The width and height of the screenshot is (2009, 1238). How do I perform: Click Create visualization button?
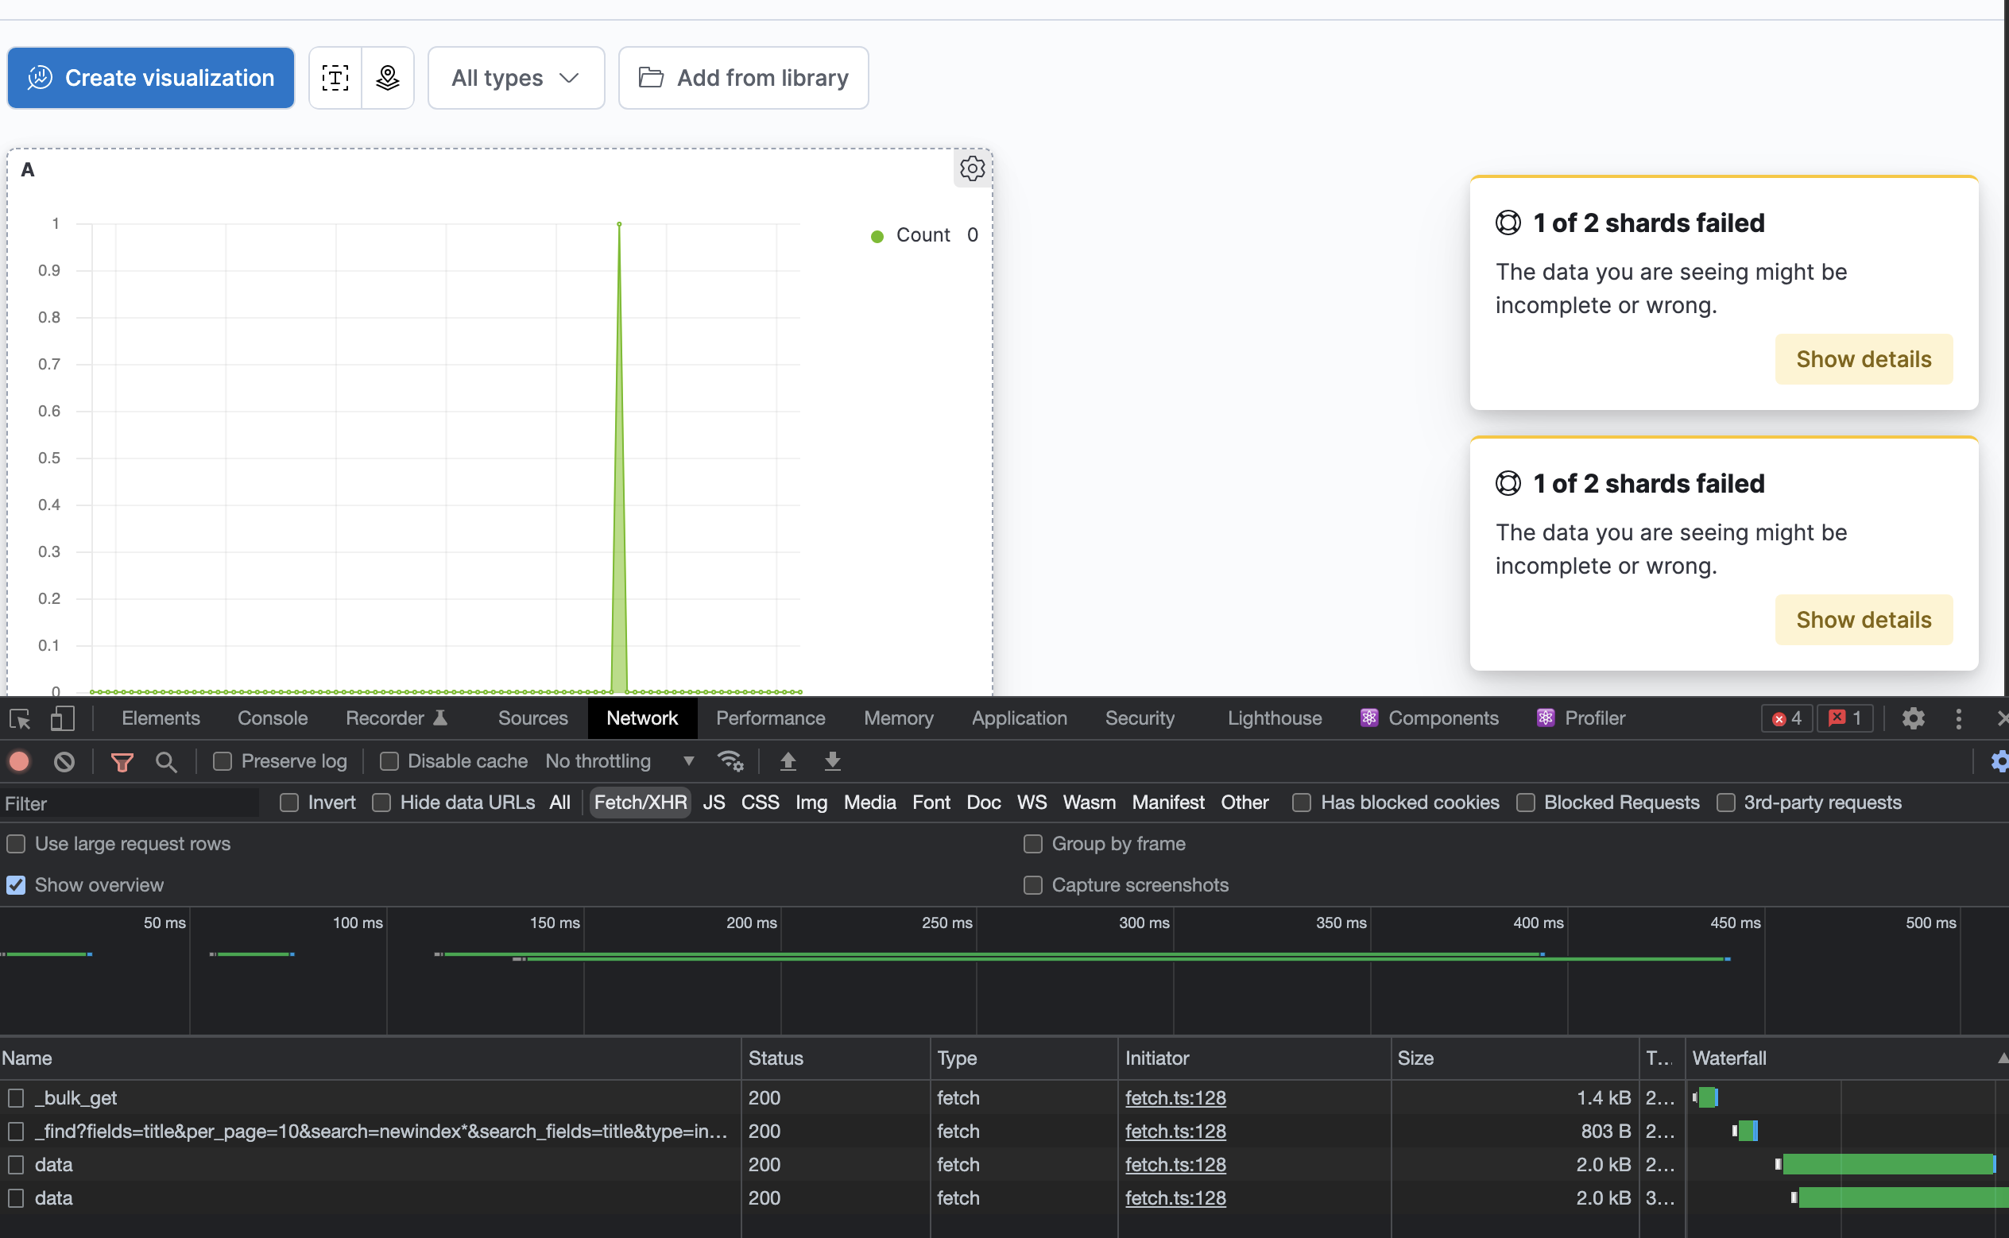tap(151, 78)
